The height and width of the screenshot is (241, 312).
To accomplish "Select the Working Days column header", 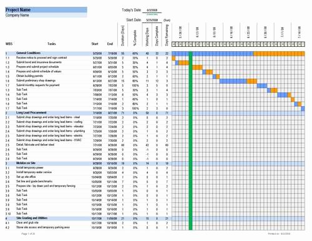I will click(x=147, y=37).
